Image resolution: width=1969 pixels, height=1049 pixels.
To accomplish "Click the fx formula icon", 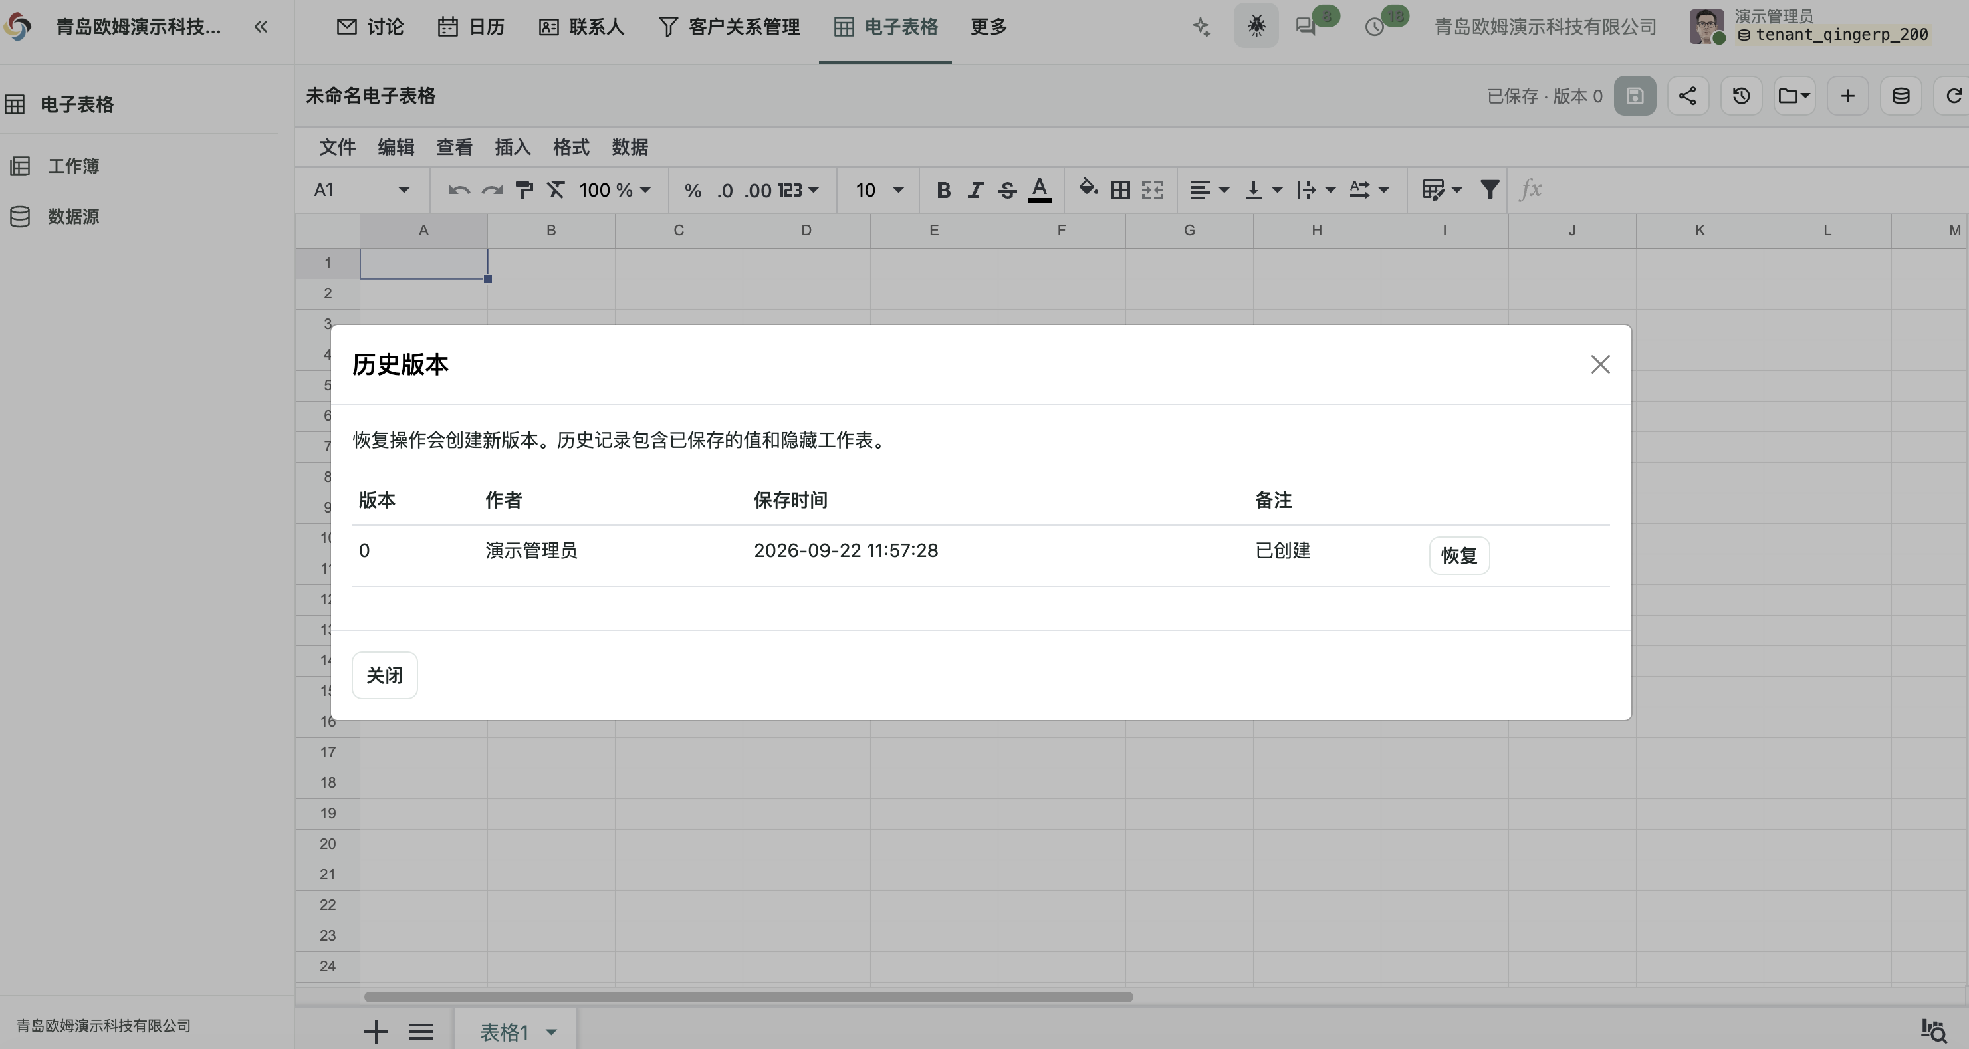I will 1530,189.
